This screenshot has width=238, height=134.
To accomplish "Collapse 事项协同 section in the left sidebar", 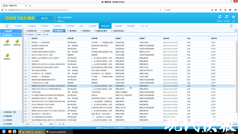I will (11, 35).
